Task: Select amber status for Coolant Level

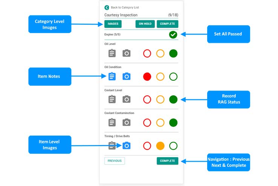Action: (160, 100)
